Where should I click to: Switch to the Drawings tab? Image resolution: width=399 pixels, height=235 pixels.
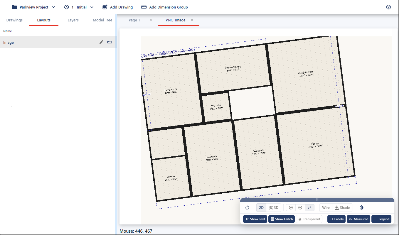pos(14,20)
